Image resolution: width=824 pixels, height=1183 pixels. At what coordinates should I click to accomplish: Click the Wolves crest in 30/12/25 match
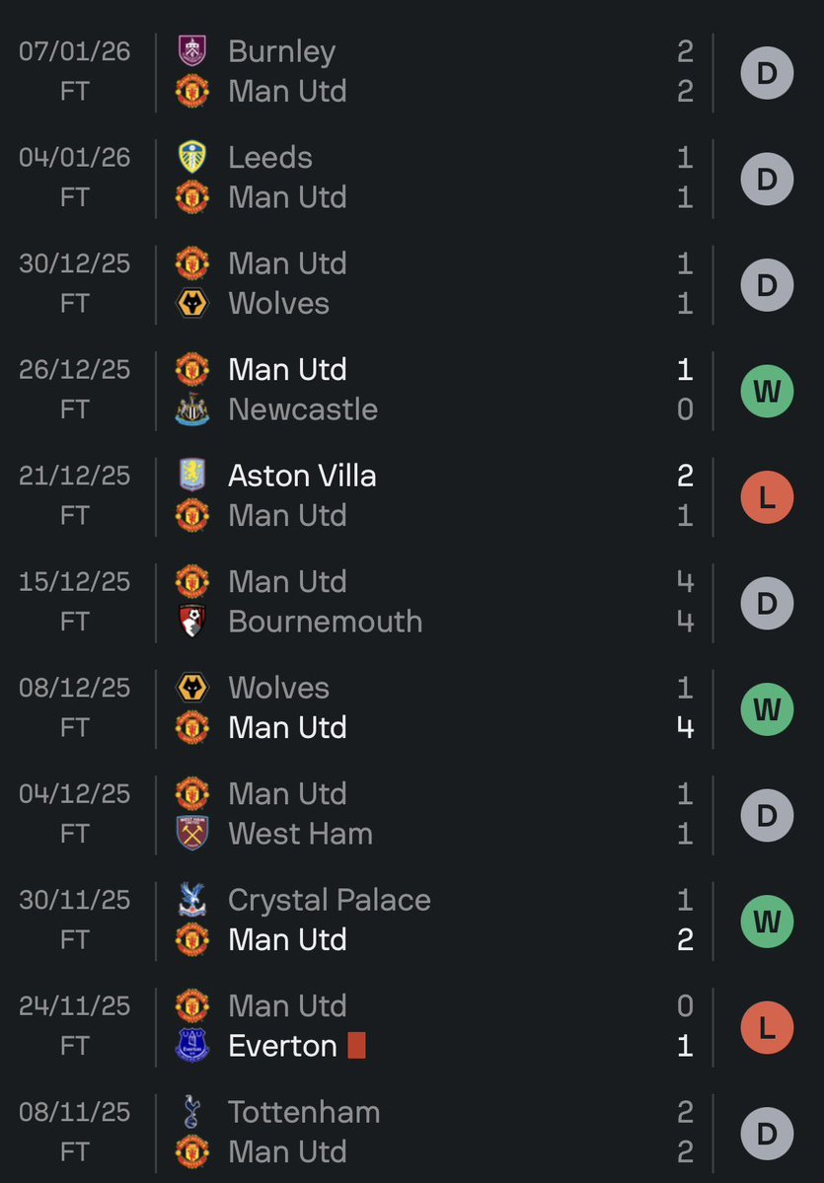point(191,303)
